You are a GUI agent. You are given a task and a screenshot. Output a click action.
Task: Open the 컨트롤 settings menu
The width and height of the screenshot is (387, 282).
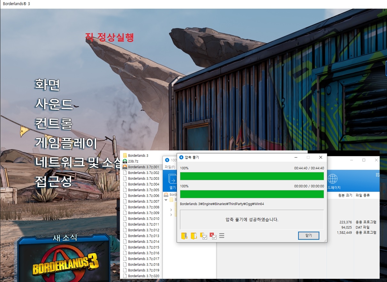point(54,124)
